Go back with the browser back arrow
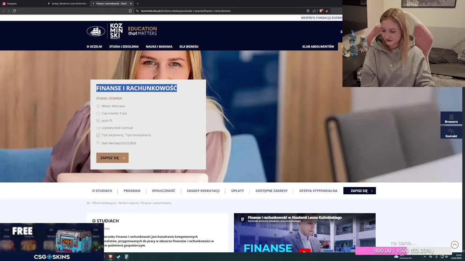Viewport: 465px width, 261px height. click(4, 11)
